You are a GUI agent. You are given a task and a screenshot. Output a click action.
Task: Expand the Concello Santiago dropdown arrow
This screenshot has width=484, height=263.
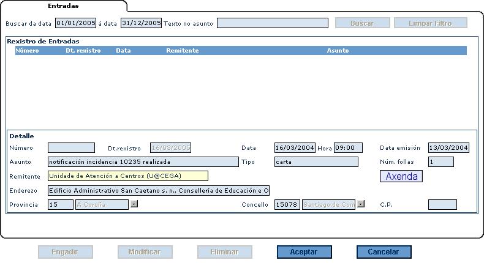361,204
